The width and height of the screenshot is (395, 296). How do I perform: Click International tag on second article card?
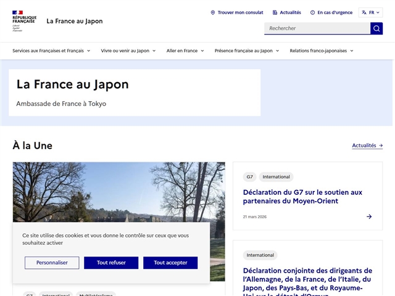[x=260, y=255]
